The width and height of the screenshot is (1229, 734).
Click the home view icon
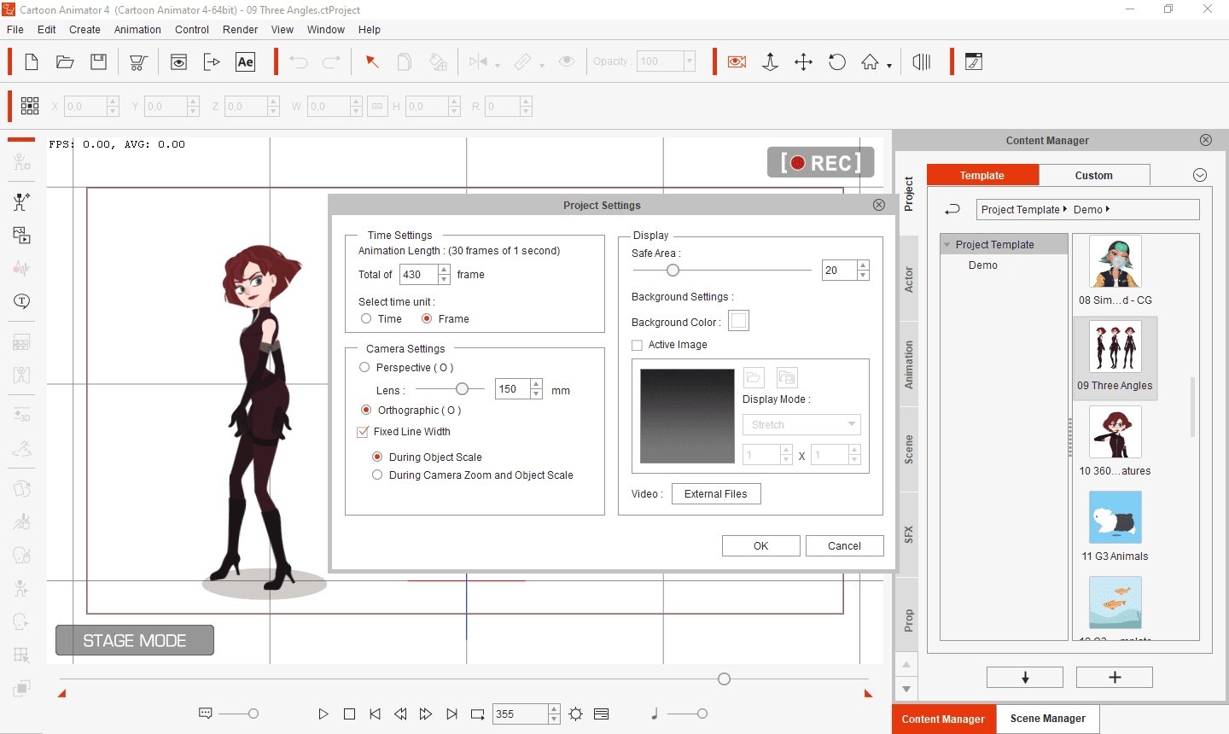(x=870, y=61)
